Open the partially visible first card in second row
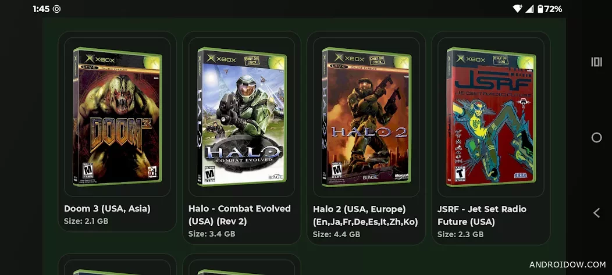 pos(117,265)
